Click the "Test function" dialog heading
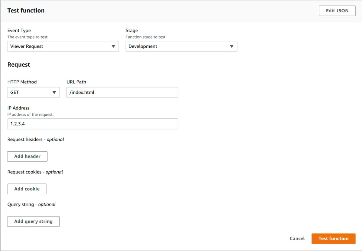This screenshot has width=363, height=251. click(26, 10)
